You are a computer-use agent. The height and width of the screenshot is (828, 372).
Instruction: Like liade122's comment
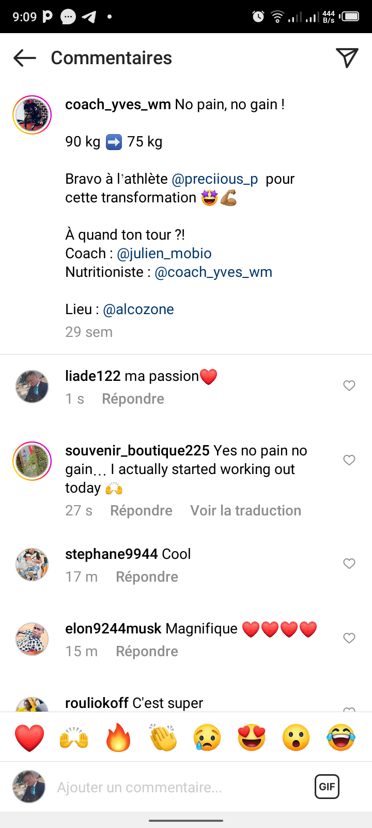pos(349,386)
